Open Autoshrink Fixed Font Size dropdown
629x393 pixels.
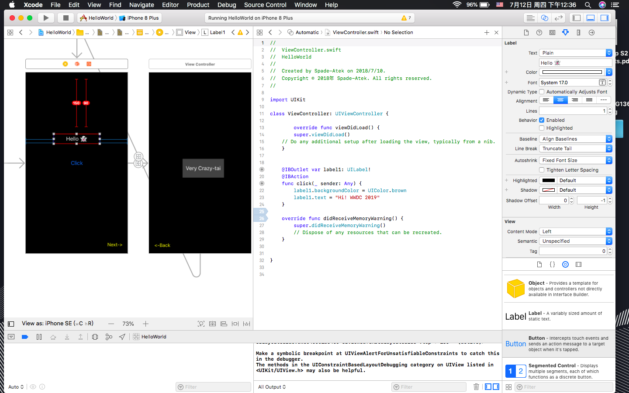pyautogui.click(x=576, y=160)
